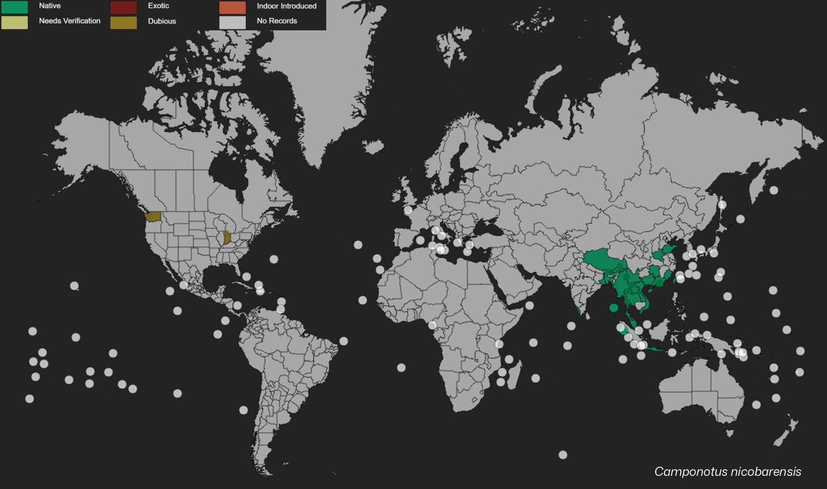Select the Dubious legend color box

[x=123, y=22]
